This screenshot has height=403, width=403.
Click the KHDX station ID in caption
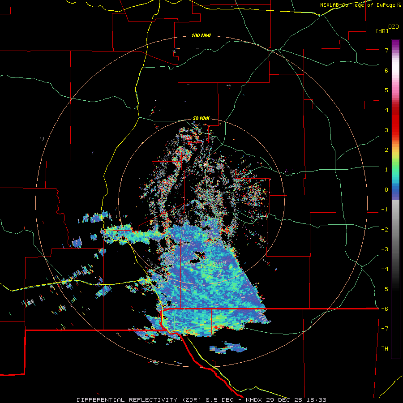pos(254,400)
